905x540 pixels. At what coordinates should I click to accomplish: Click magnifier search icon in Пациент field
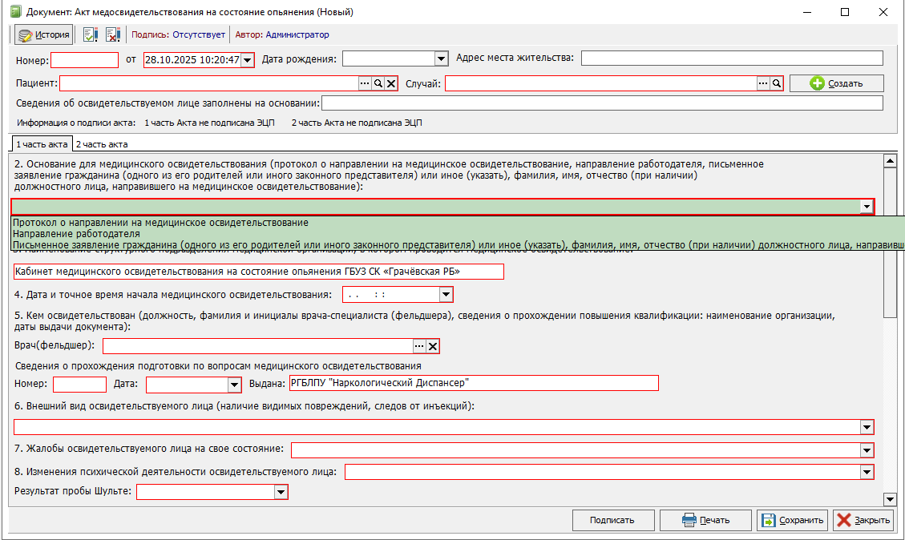[x=378, y=83]
